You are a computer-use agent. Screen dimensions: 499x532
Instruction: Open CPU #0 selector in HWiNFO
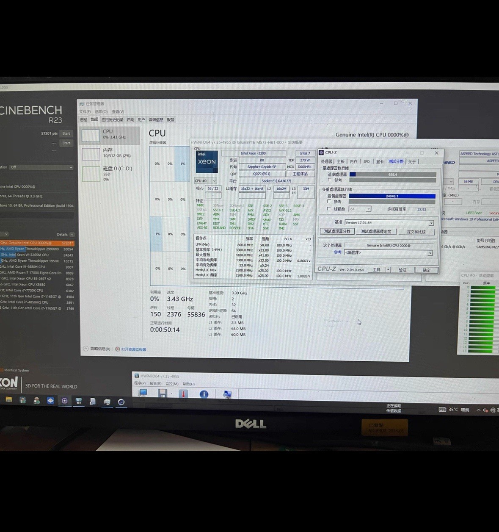click(x=205, y=181)
